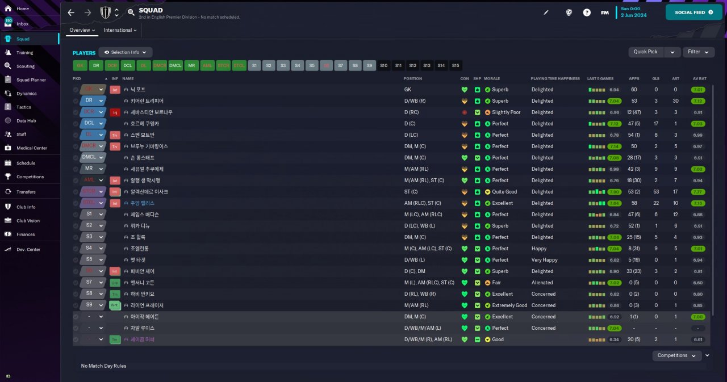Open the Dev. Center icon
This screenshot has width=727, height=382.
point(8,249)
